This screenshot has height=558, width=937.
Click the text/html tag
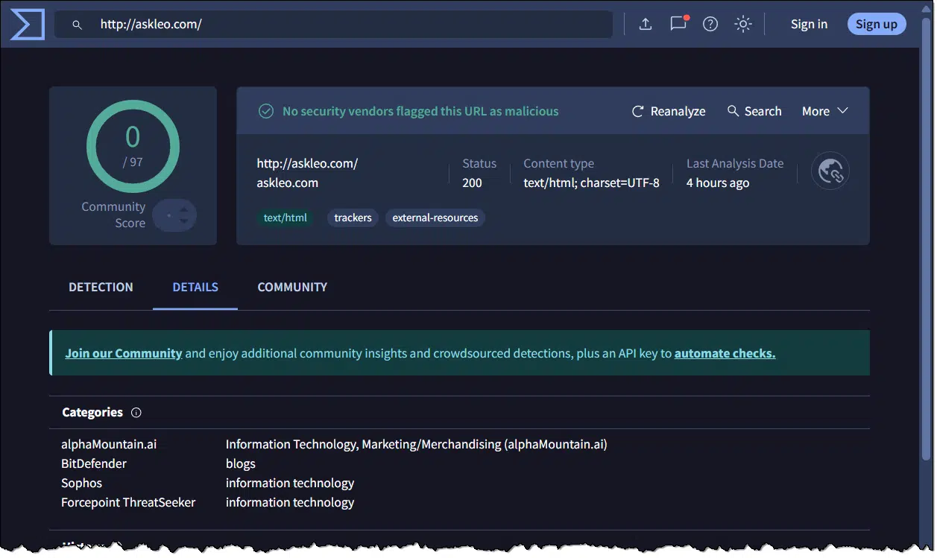(x=285, y=218)
